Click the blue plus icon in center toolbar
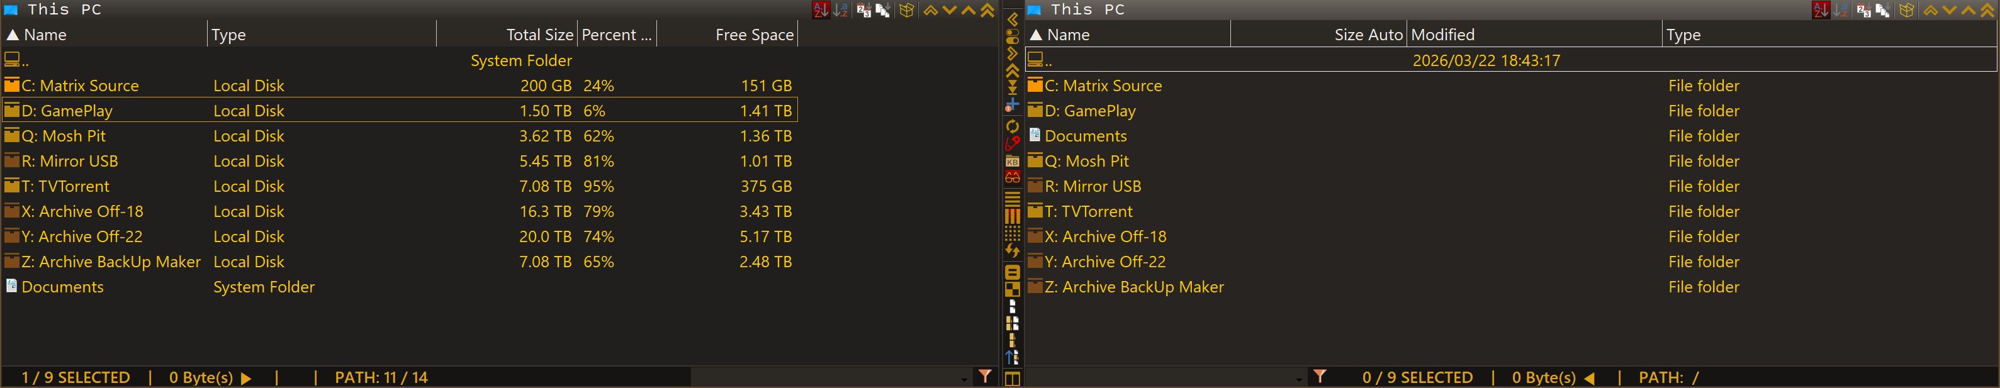This screenshot has height=388, width=2000. click(1012, 104)
